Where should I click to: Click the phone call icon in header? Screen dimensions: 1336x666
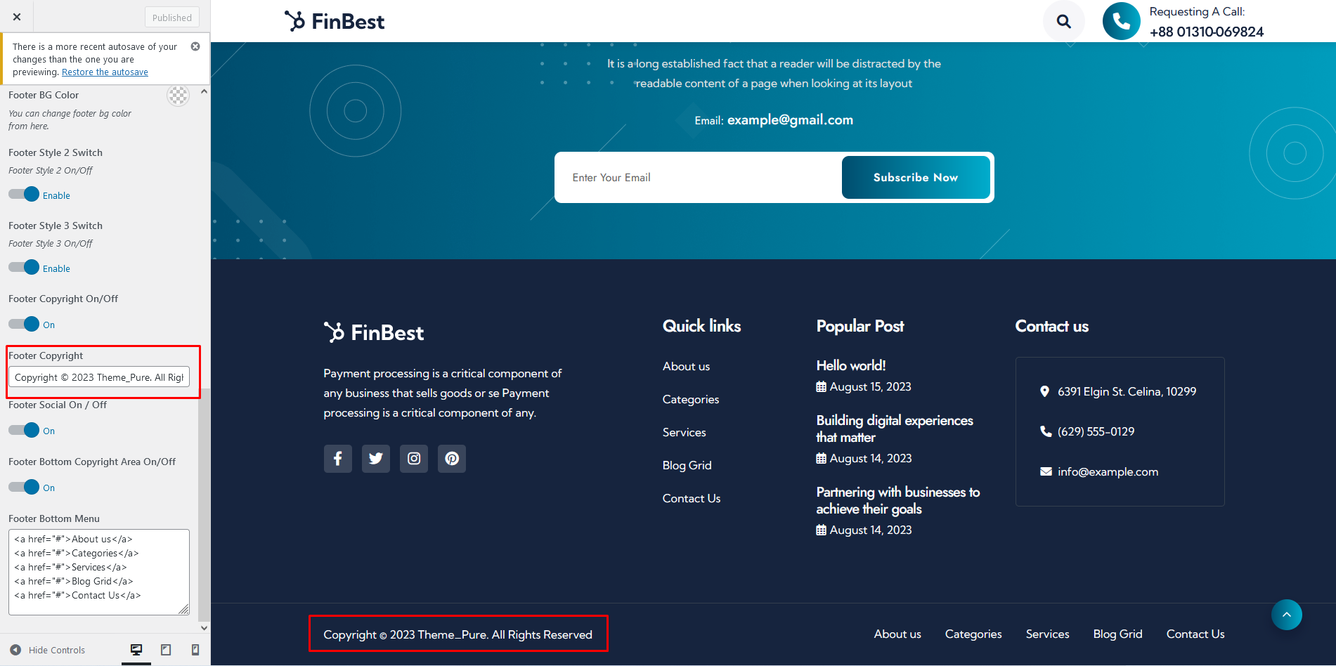(x=1121, y=22)
